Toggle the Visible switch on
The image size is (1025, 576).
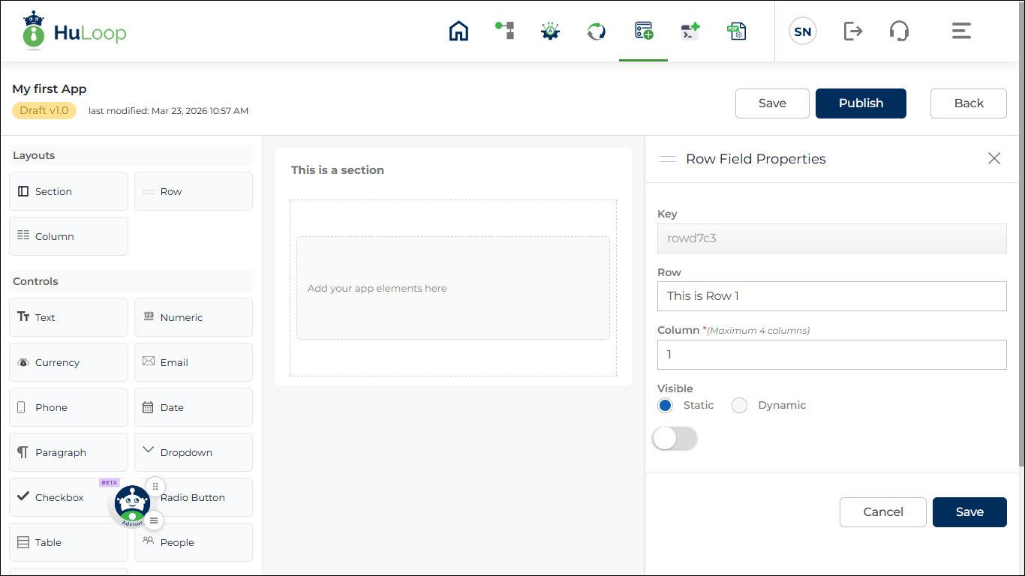pos(675,439)
